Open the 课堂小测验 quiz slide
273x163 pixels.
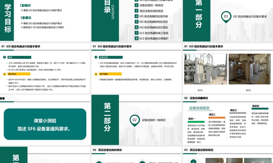(x=45, y=120)
